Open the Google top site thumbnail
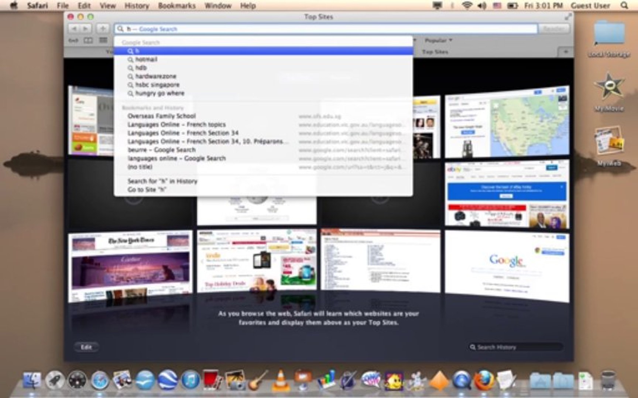This screenshot has height=398, width=638. pyautogui.click(x=506, y=262)
